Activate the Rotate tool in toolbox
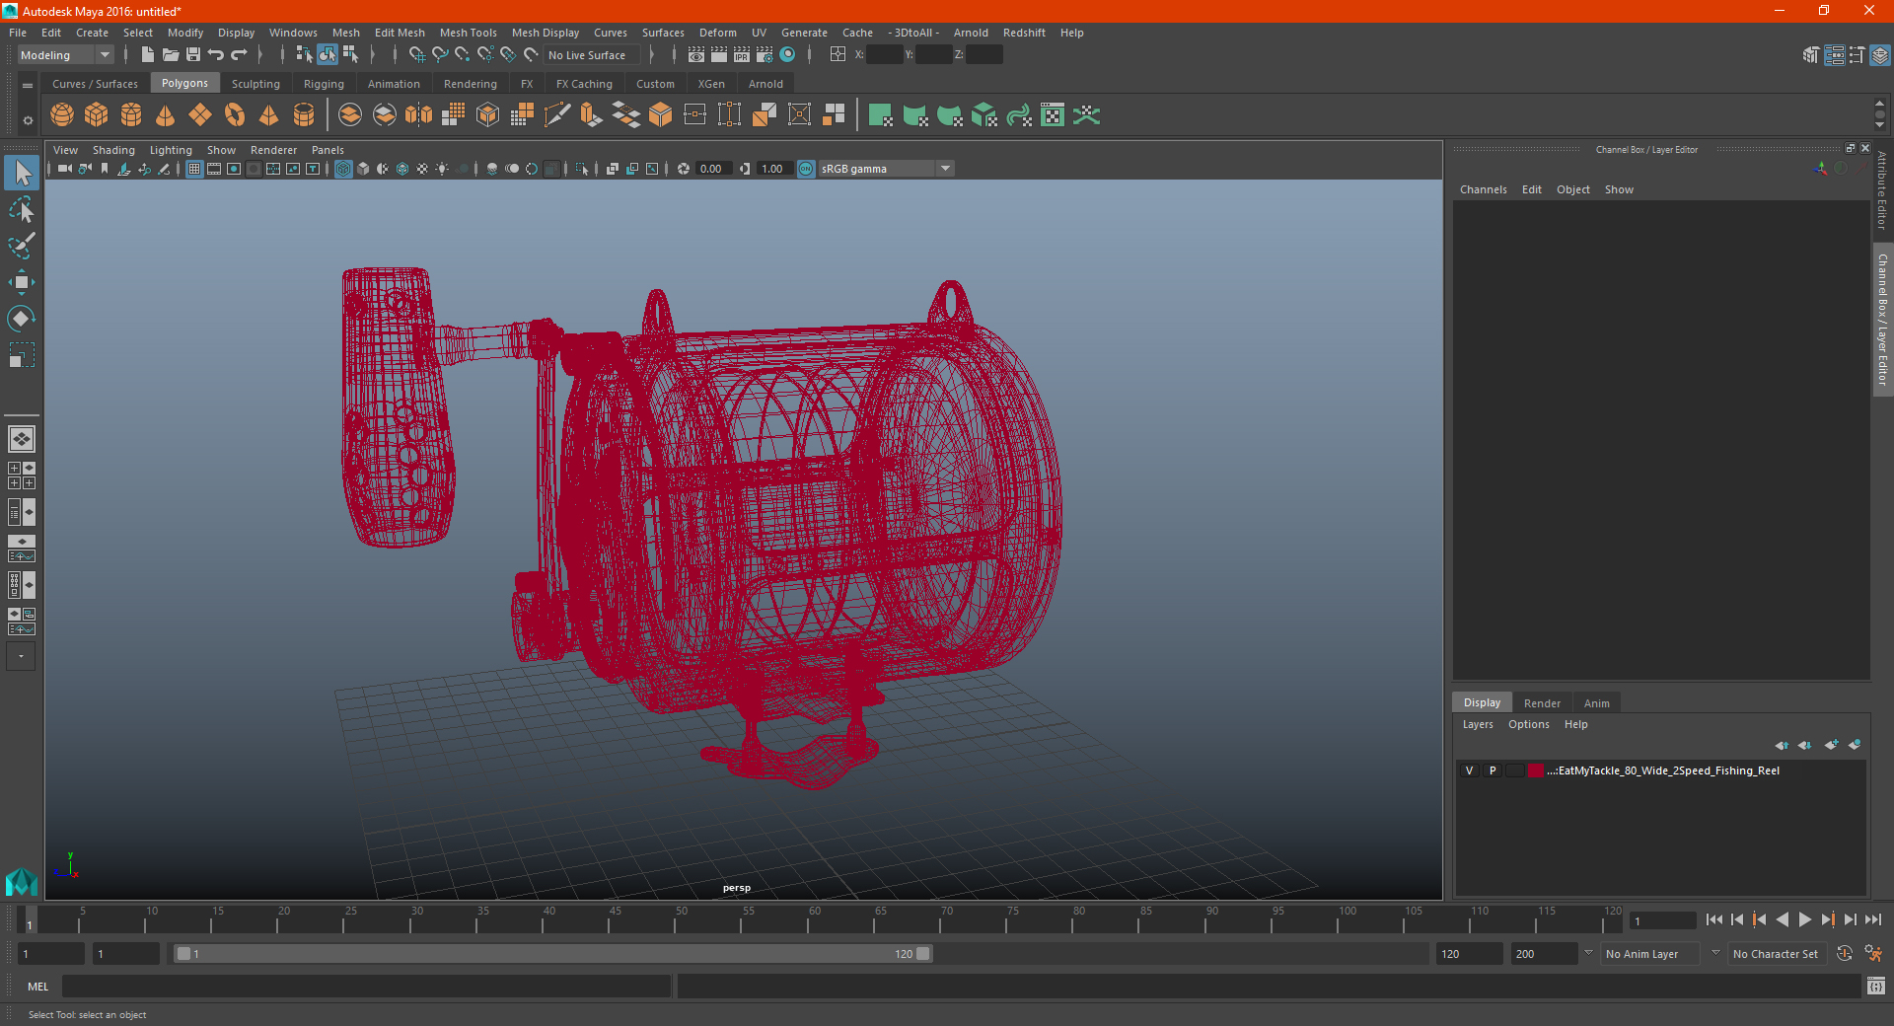 click(x=22, y=319)
